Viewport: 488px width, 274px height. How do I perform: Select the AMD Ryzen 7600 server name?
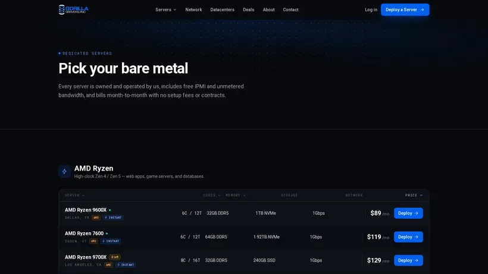point(84,234)
